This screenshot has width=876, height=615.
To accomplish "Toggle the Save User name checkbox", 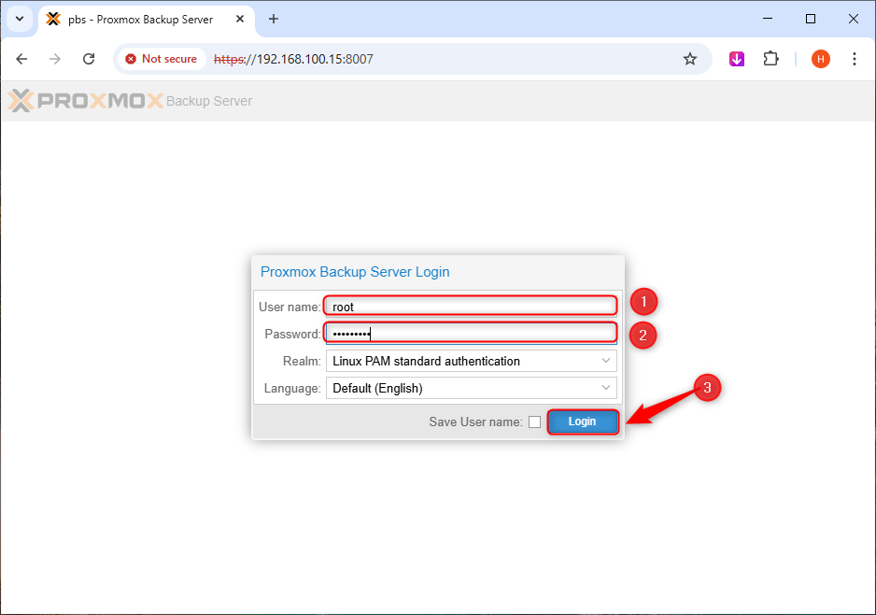I will 534,422.
